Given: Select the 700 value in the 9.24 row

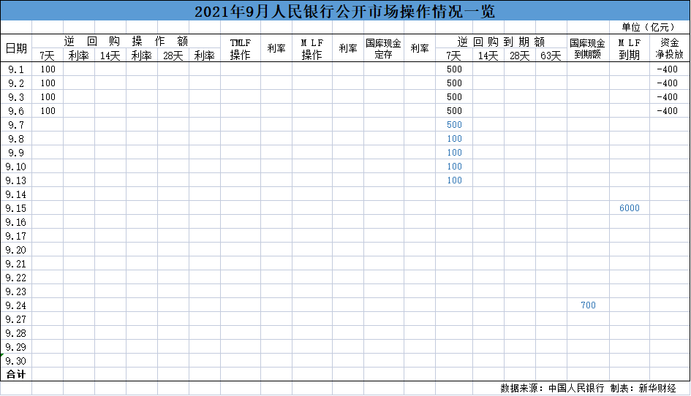Looking at the screenshot, I should click(588, 305).
